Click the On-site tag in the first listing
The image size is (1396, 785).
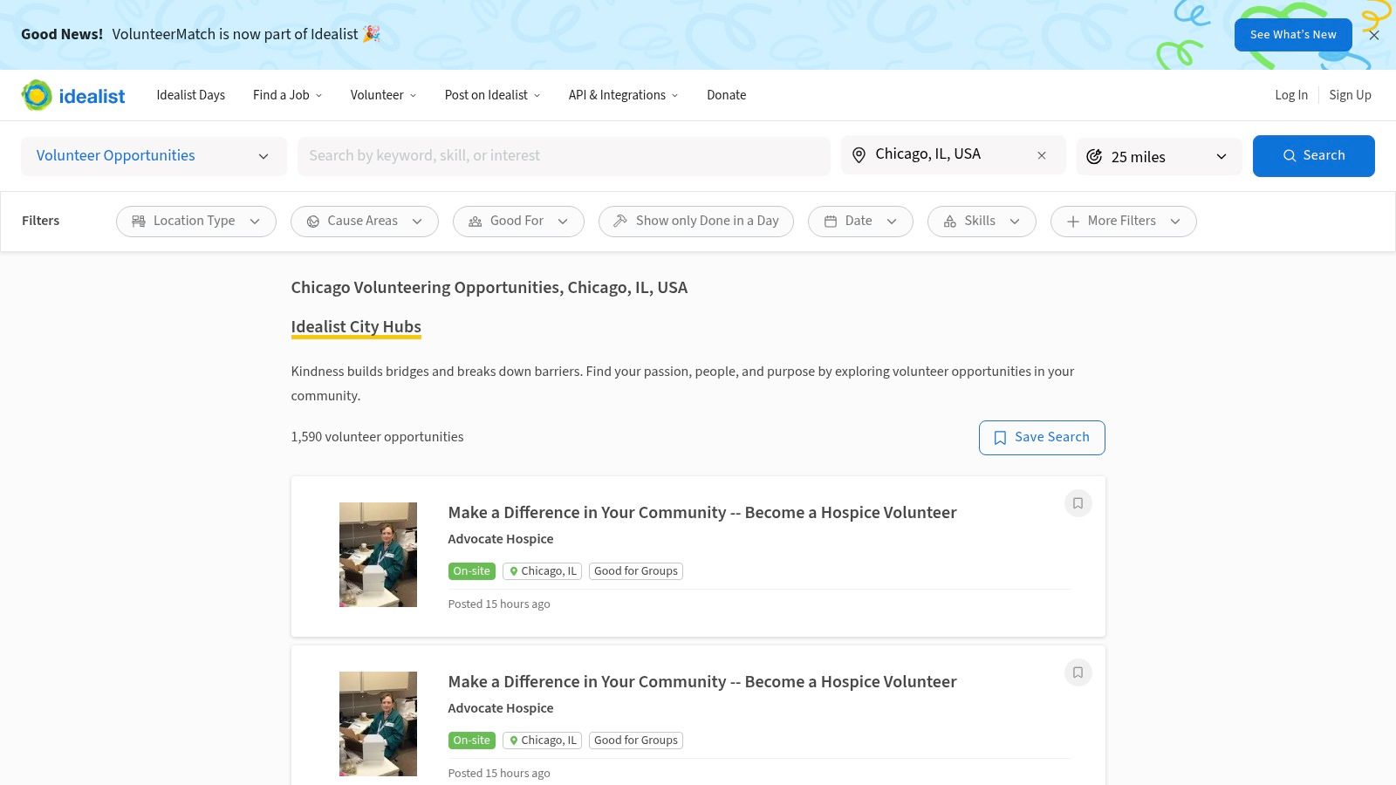472,571
